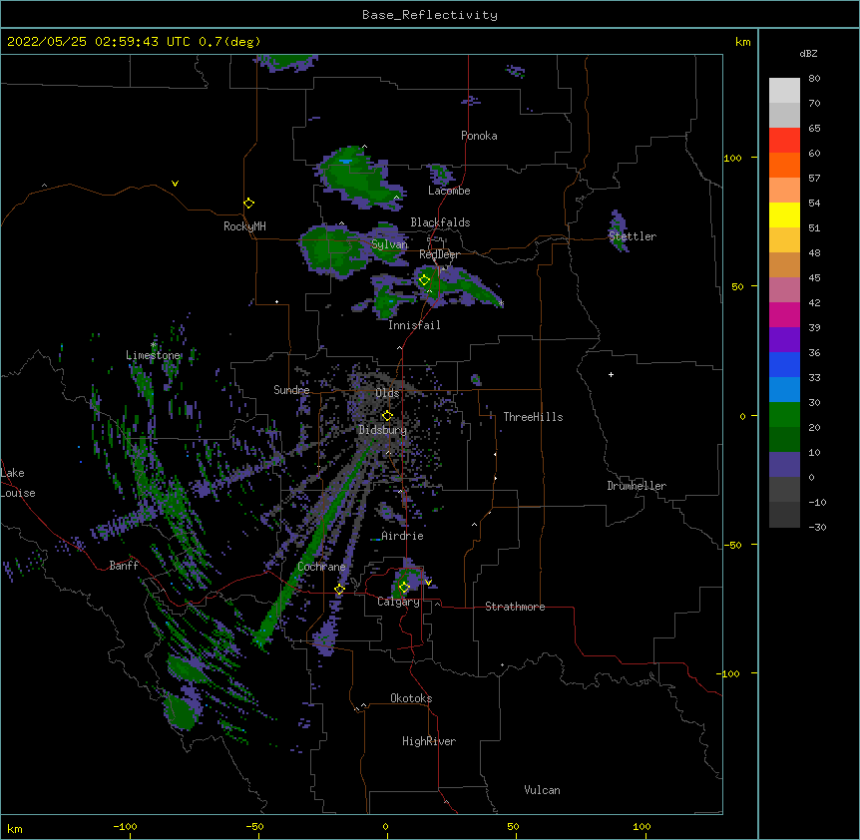Click the Stettler label
The height and width of the screenshot is (840, 860).
pos(633,236)
